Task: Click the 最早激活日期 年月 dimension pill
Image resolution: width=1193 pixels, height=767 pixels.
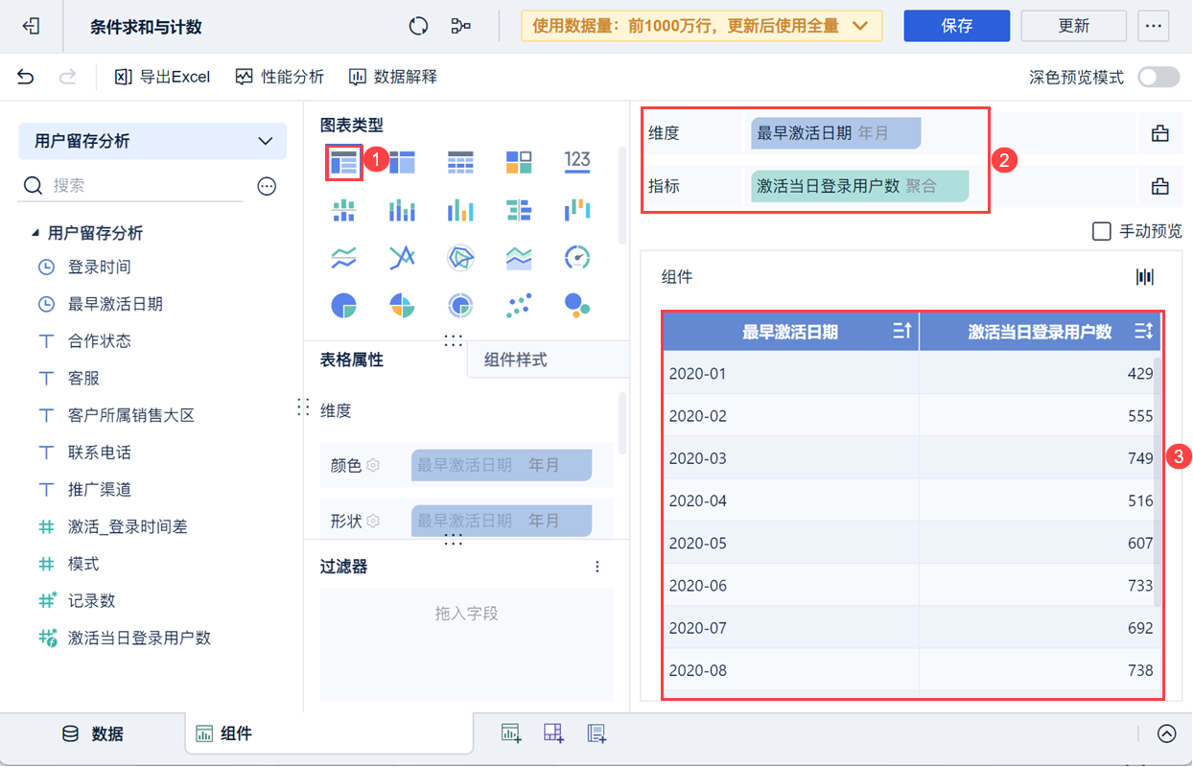Action: click(835, 133)
